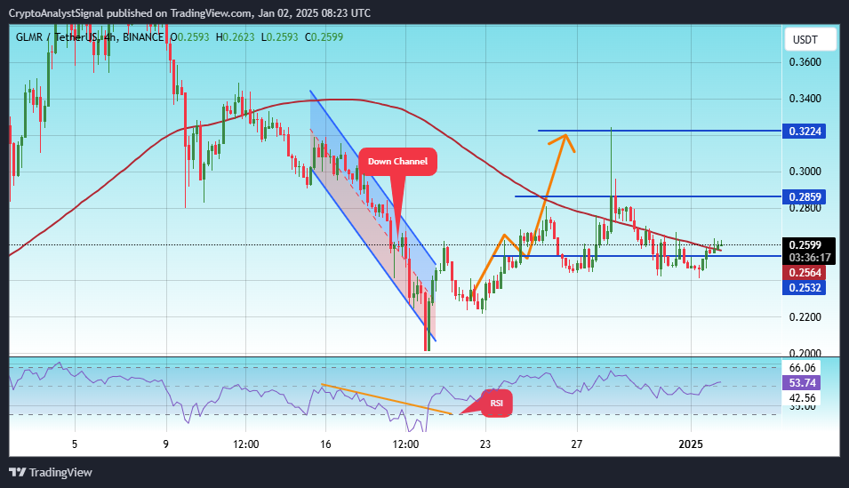Click the current price 0.2599 label

pos(805,244)
